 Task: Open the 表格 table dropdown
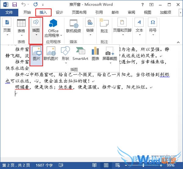coord(21,28)
